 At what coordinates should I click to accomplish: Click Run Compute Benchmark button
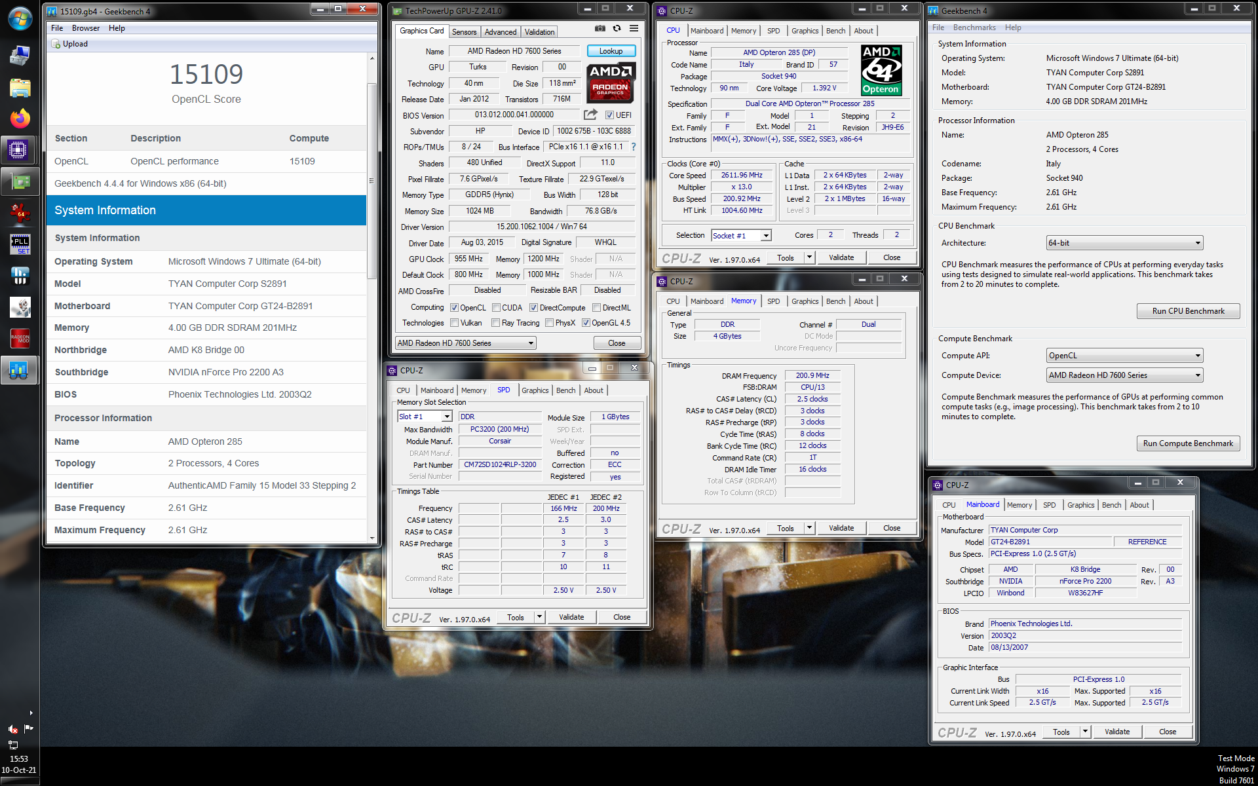[x=1188, y=443]
